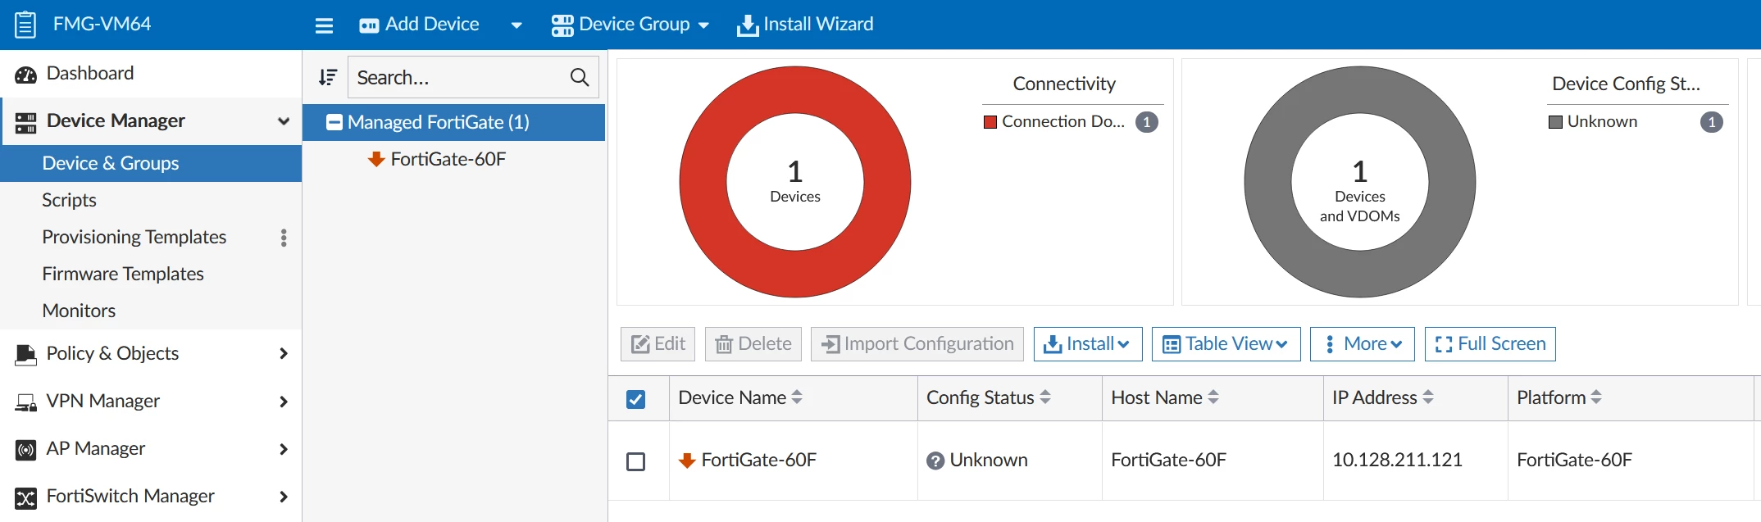
Task: Click the FortiSwitch Manager icon
Action: tap(25, 497)
